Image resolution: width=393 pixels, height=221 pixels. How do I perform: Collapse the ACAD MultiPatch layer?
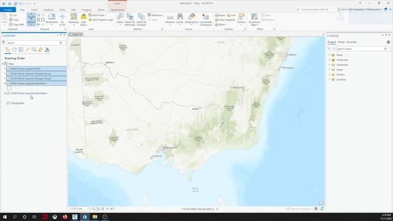[x=5, y=83]
